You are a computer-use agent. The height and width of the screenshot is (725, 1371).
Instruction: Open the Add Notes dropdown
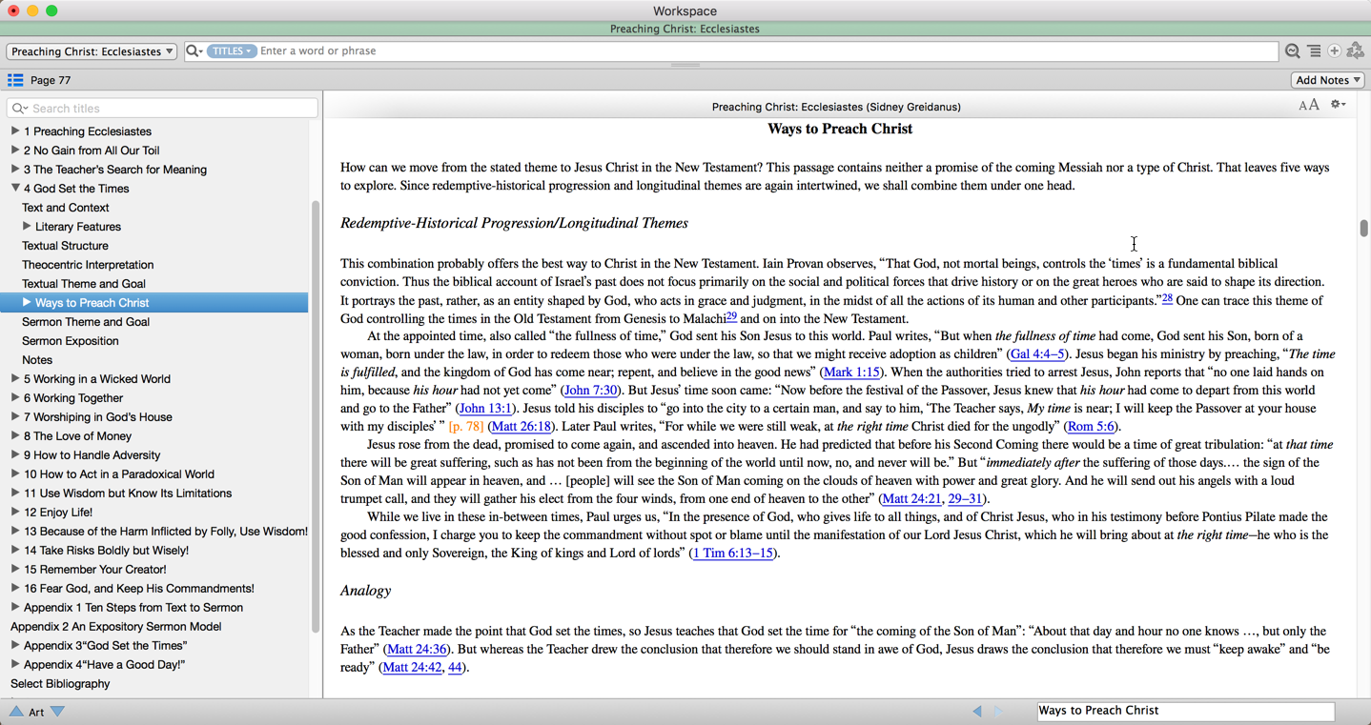(1328, 80)
